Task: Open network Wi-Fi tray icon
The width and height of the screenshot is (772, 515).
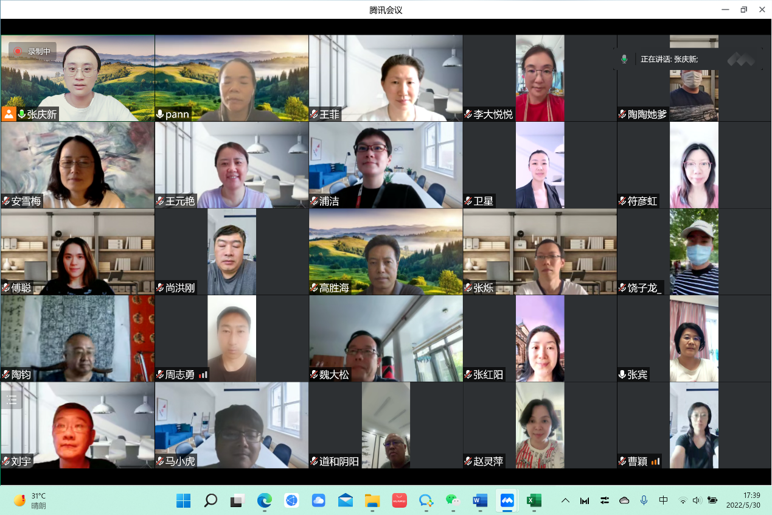Action: 683,500
